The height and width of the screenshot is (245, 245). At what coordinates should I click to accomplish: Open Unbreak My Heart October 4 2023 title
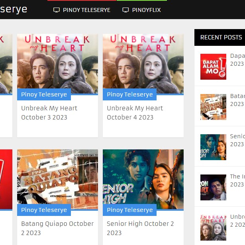pyautogui.click(x=135, y=113)
